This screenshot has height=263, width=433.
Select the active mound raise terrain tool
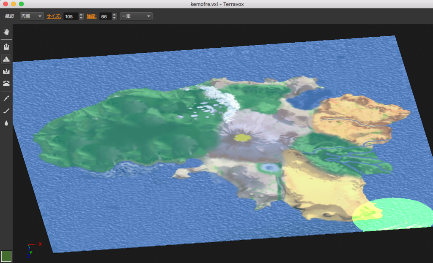click(6, 59)
